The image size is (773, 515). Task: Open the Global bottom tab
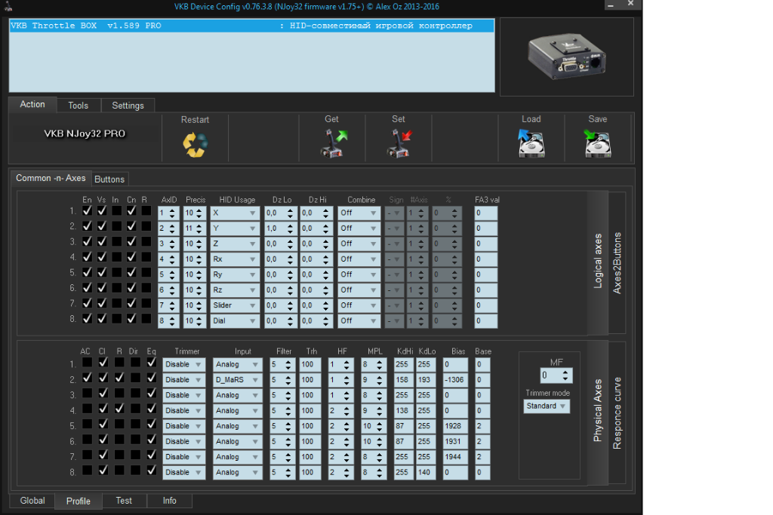[32, 501]
